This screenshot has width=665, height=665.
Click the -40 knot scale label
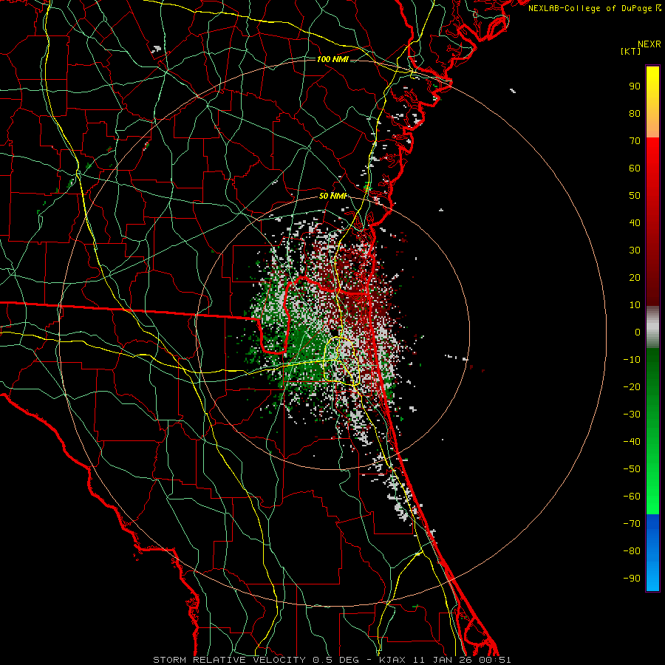pos(632,442)
